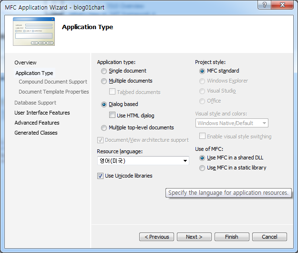Close the wizard with X button
Screen dimensions: 298x253
(282, 5)
